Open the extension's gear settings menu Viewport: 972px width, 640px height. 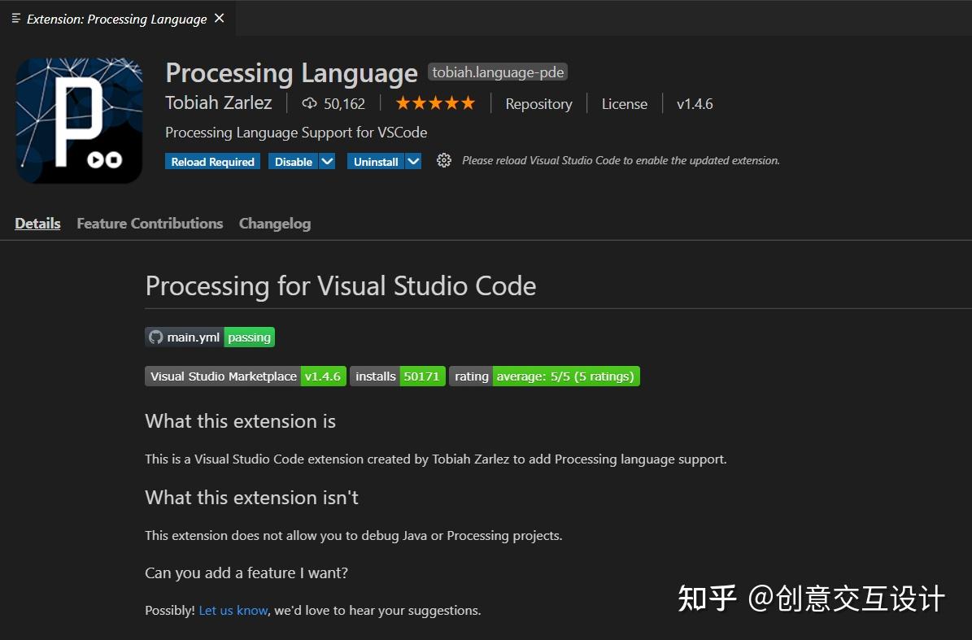tap(443, 160)
